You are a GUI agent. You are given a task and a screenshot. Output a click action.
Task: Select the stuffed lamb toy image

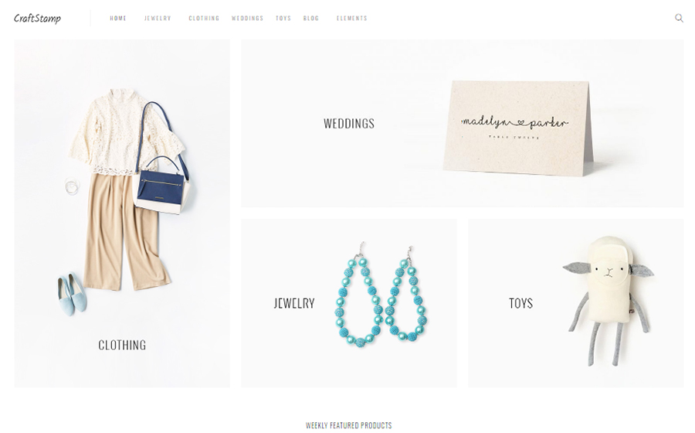tap(609, 302)
